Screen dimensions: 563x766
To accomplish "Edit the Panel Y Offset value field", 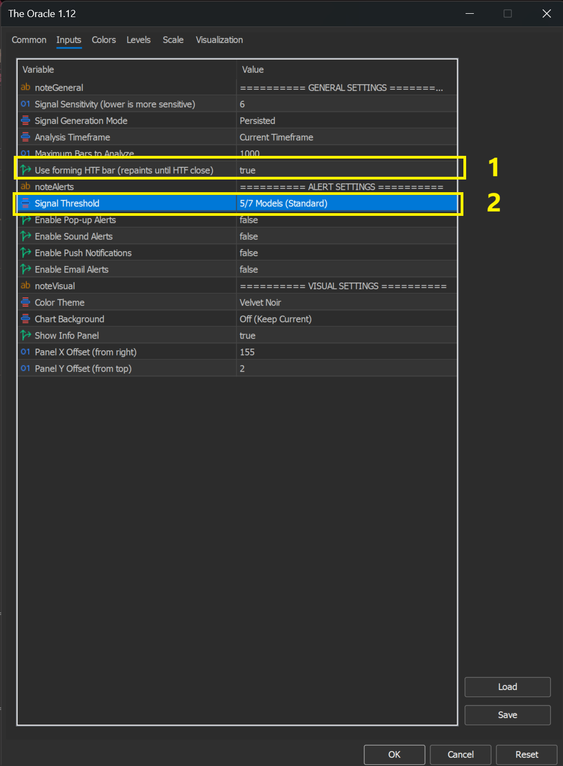I will [x=347, y=368].
